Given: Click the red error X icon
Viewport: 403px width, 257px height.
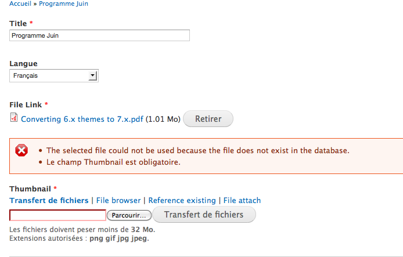Looking at the screenshot, I should coord(21,151).
